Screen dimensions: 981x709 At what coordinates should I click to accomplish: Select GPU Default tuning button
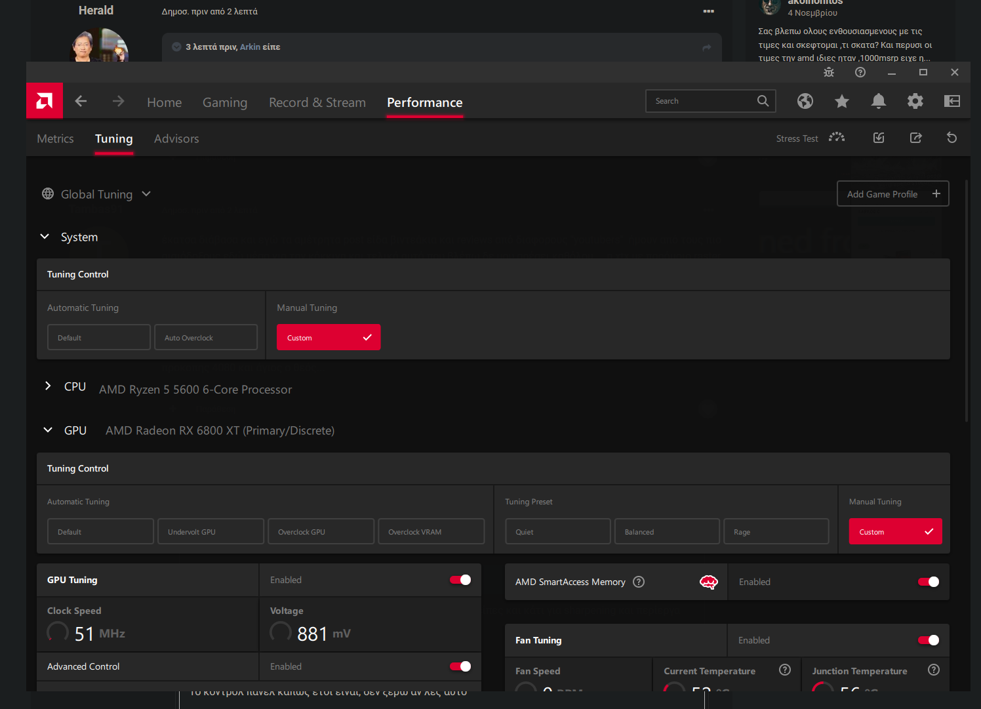tap(100, 531)
